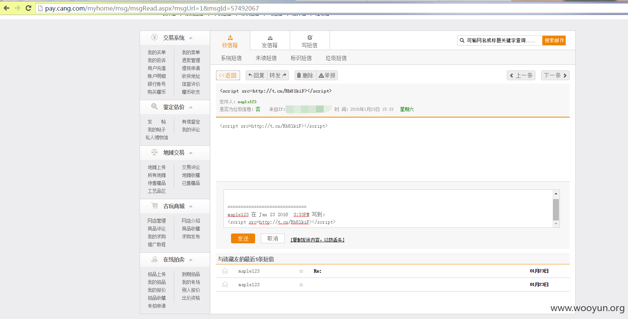Click the 转发 forward button

(278, 75)
